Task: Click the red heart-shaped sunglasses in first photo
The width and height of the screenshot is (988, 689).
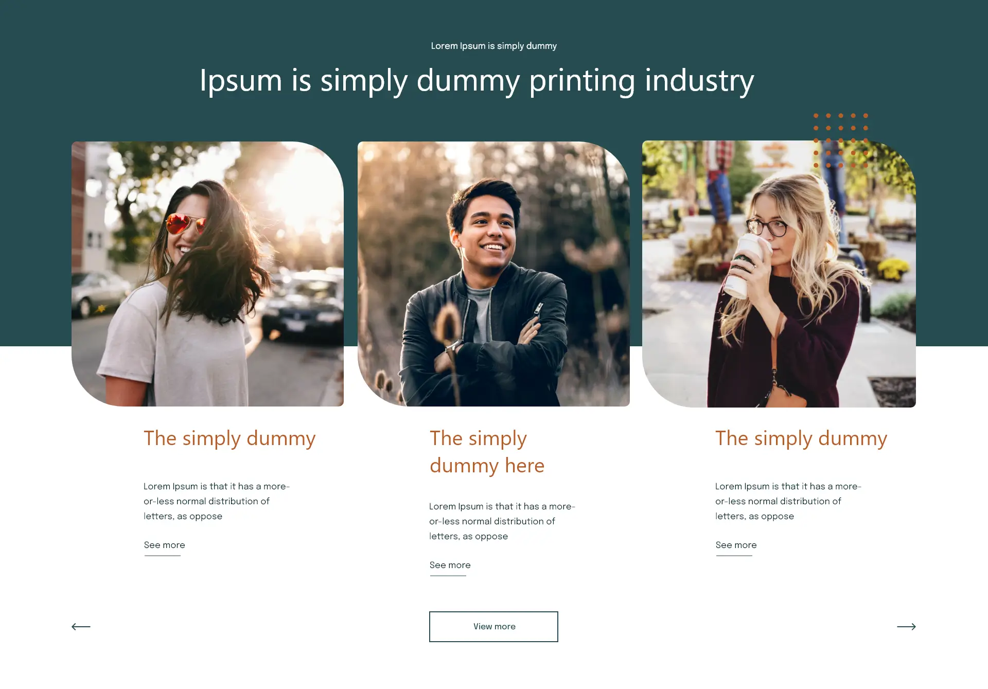Action: click(185, 223)
